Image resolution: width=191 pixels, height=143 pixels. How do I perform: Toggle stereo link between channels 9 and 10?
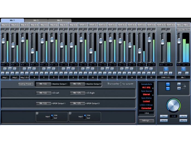pyautogui.click(x=88, y=69)
